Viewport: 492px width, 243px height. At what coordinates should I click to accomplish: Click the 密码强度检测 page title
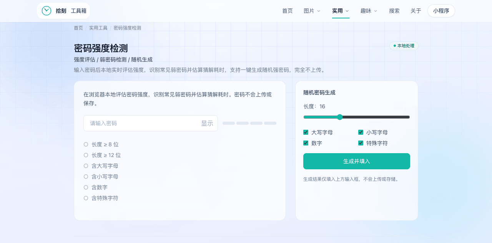(101, 48)
